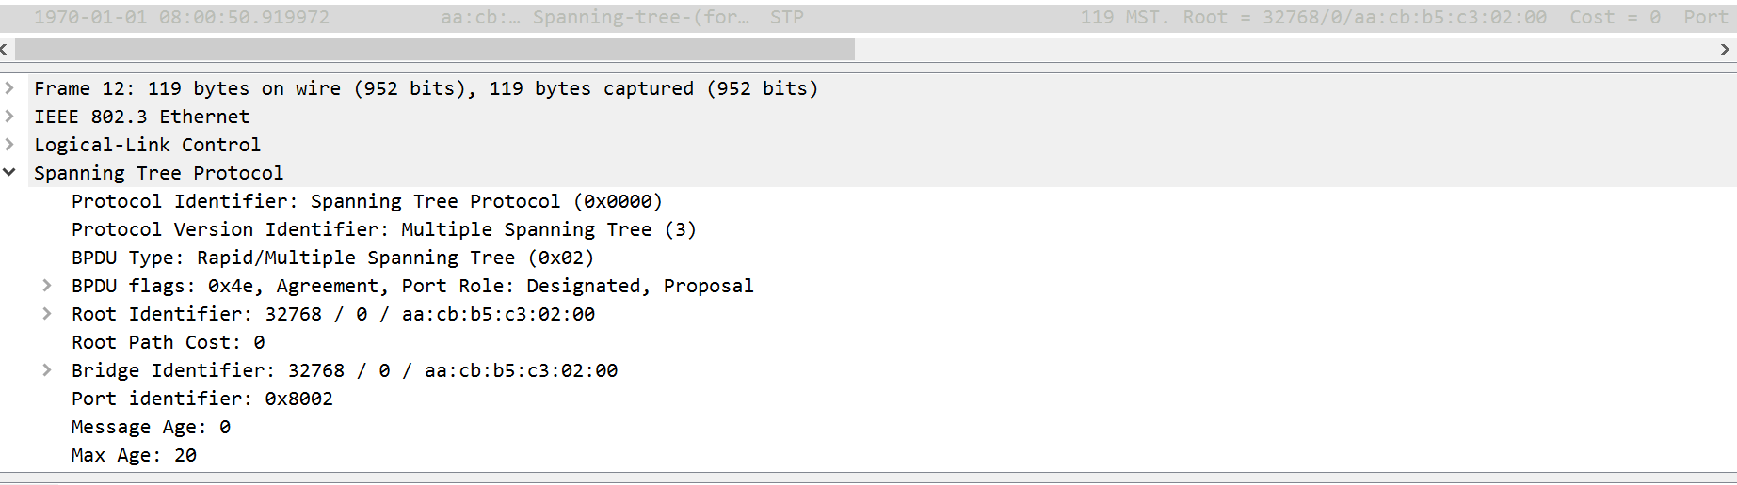Viewport: 1737px width, 485px height.
Task: Select the BPDU Type row
Action: coord(332,258)
